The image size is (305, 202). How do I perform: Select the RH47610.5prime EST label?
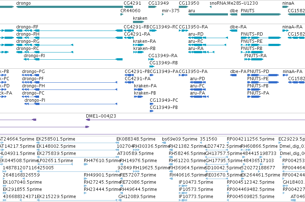102,161
